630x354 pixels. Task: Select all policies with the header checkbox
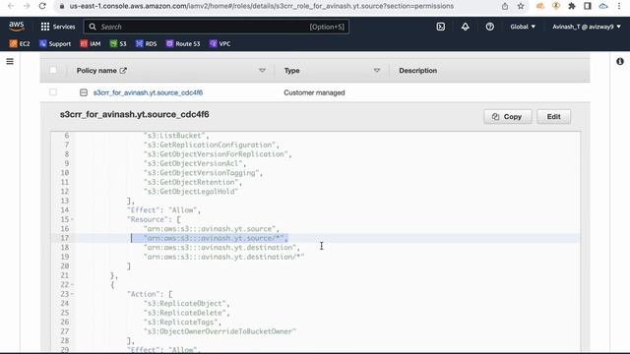53,71
